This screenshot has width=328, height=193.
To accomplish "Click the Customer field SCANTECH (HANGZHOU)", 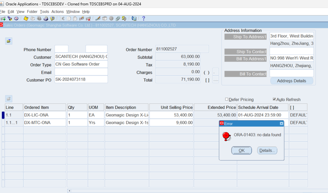I will (81, 56).
